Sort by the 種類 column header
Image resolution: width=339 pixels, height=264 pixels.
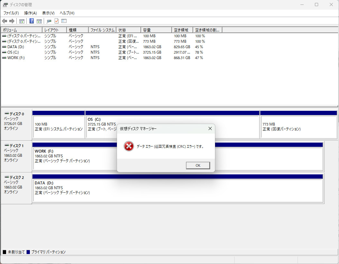tap(78, 30)
